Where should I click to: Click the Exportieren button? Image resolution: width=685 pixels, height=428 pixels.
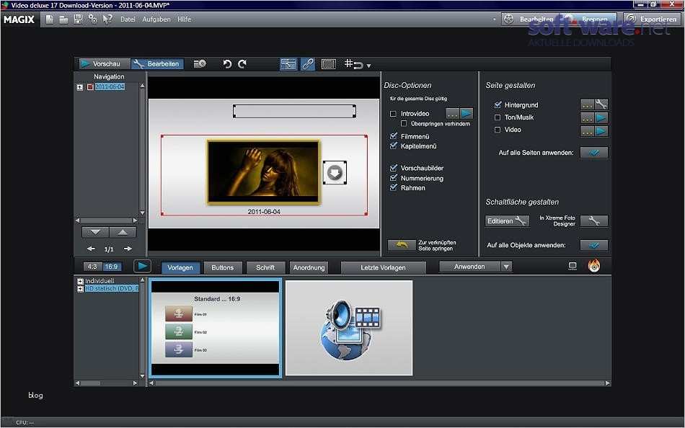click(651, 19)
